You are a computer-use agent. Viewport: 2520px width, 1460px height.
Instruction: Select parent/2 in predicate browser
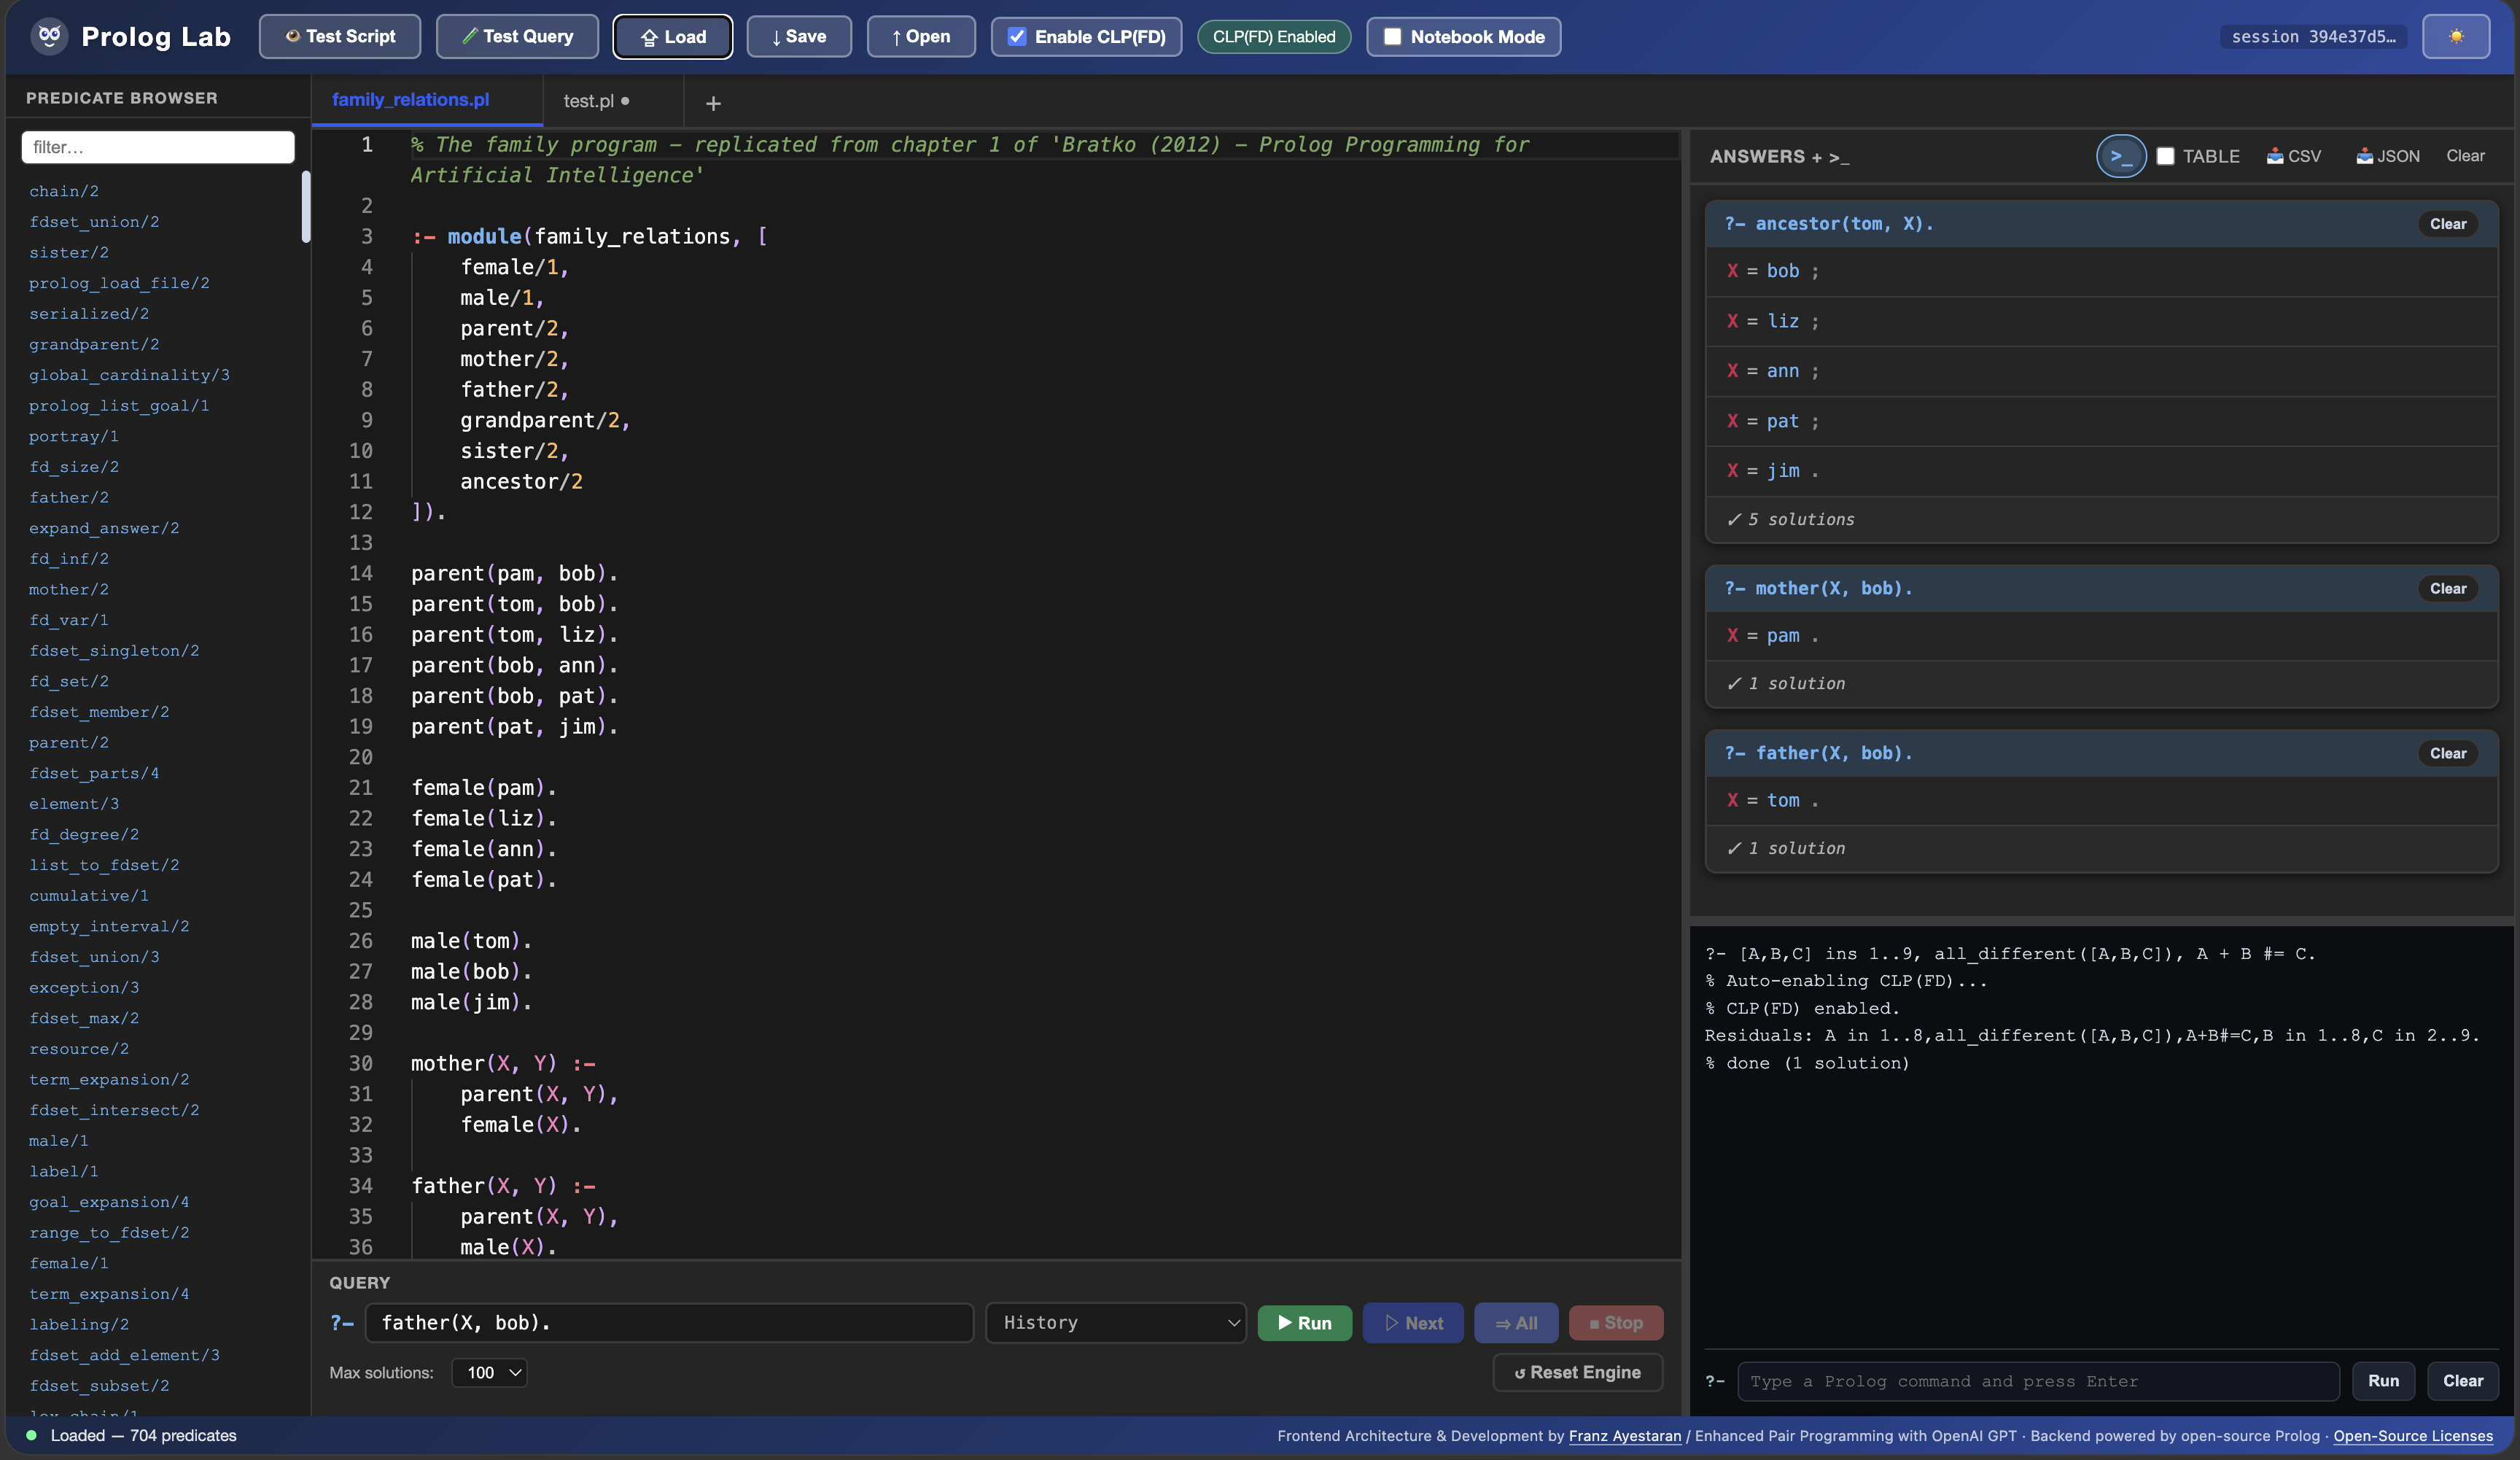tap(69, 742)
